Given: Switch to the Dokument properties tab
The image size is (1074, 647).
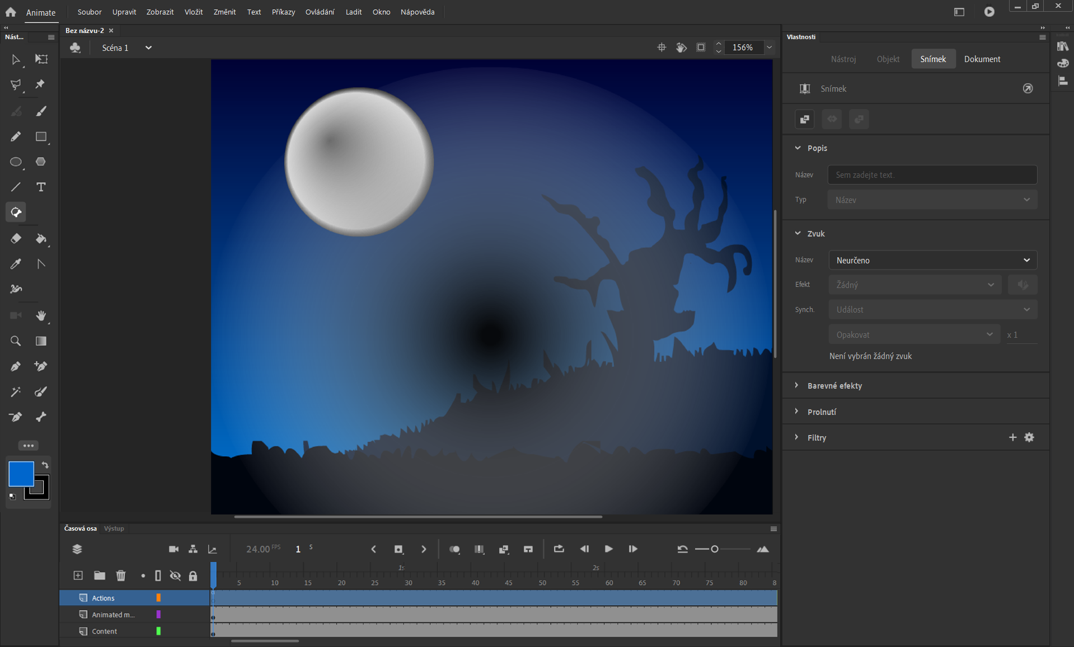Looking at the screenshot, I should [982, 59].
